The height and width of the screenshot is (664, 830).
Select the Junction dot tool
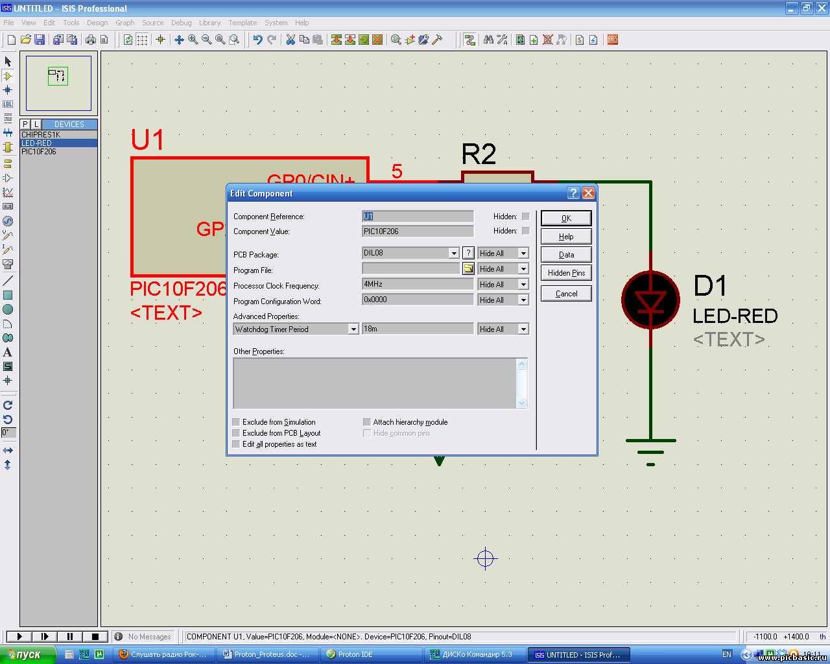tap(8, 90)
